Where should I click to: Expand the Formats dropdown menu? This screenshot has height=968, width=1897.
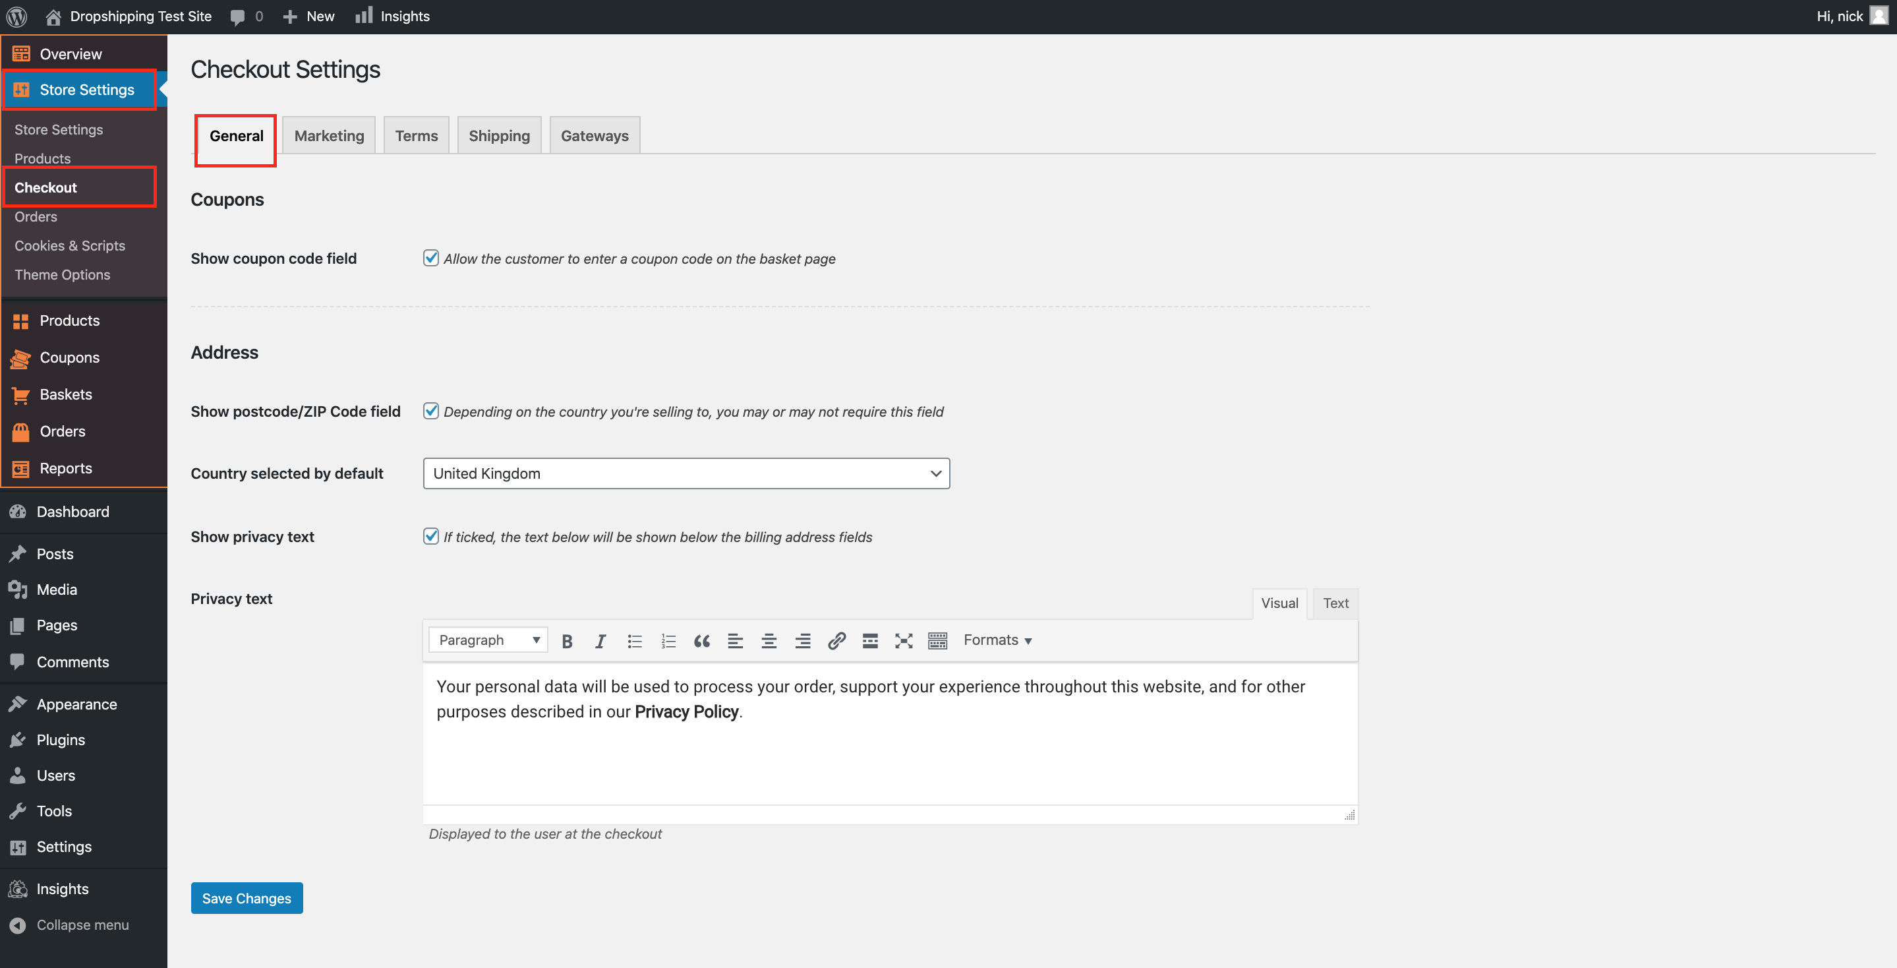[997, 640]
